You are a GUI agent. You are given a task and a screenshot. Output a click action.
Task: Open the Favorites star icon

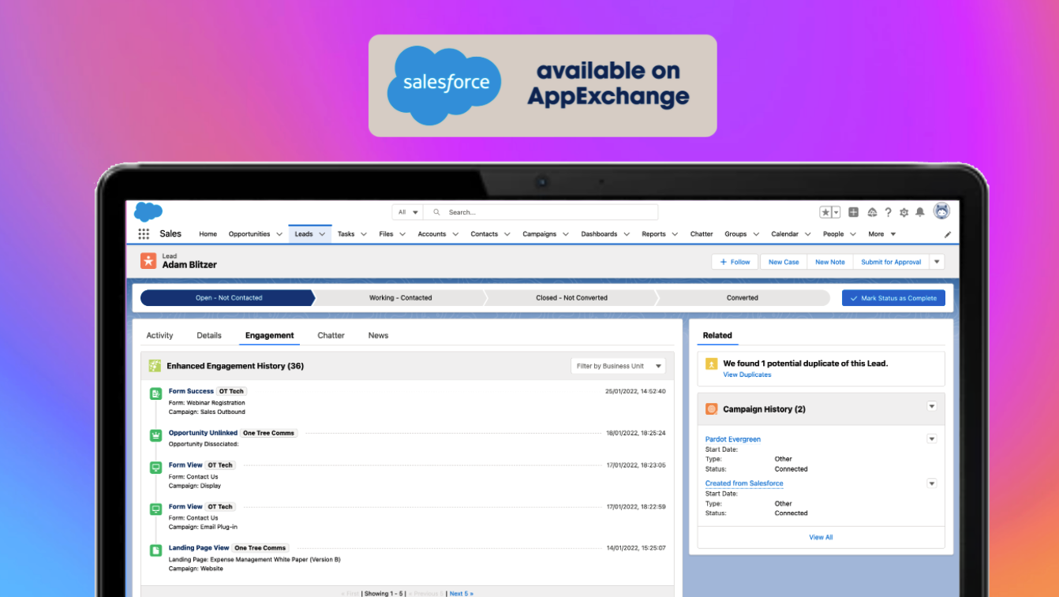point(825,212)
